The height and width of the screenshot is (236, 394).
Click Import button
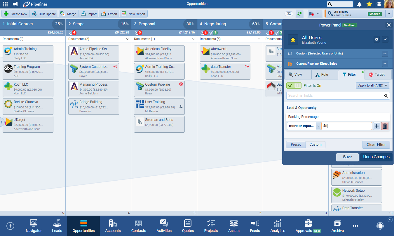88,14
